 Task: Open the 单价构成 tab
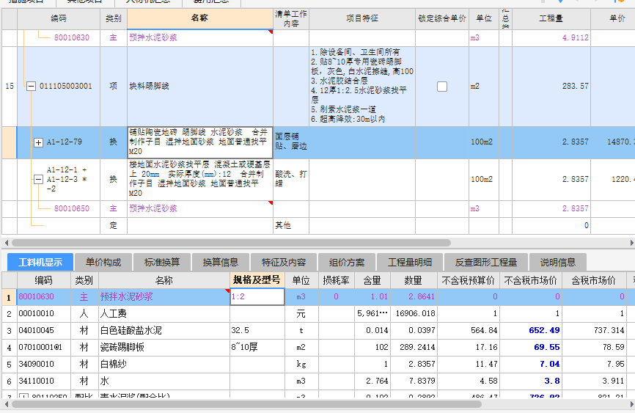(x=103, y=262)
